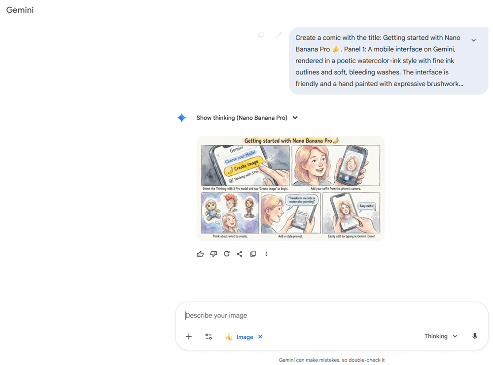Copy the user prompt text

261,35
